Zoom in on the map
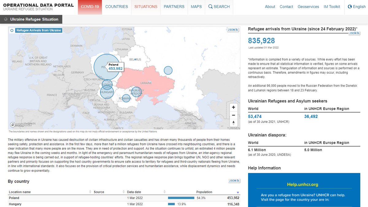This screenshot has width=368, height=207. [233, 107]
